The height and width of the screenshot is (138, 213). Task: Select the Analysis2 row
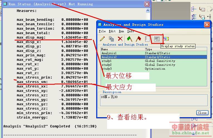[x=154, y=57]
